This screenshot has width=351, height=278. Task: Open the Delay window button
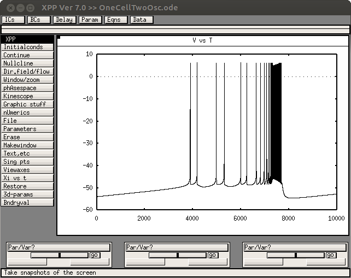65,20
